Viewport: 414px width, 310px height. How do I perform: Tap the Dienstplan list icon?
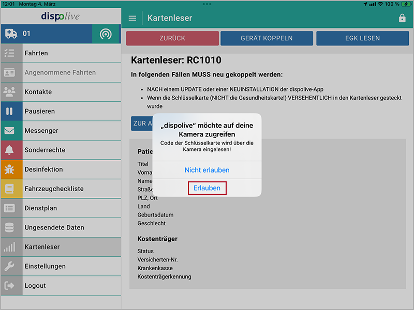pyautogui.click(x=9, y=208)
